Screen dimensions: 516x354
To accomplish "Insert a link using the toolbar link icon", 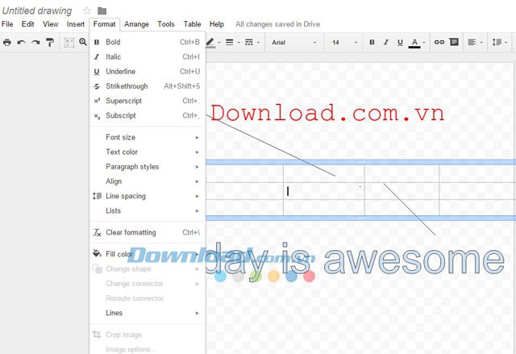I will (x=439, y=42).
